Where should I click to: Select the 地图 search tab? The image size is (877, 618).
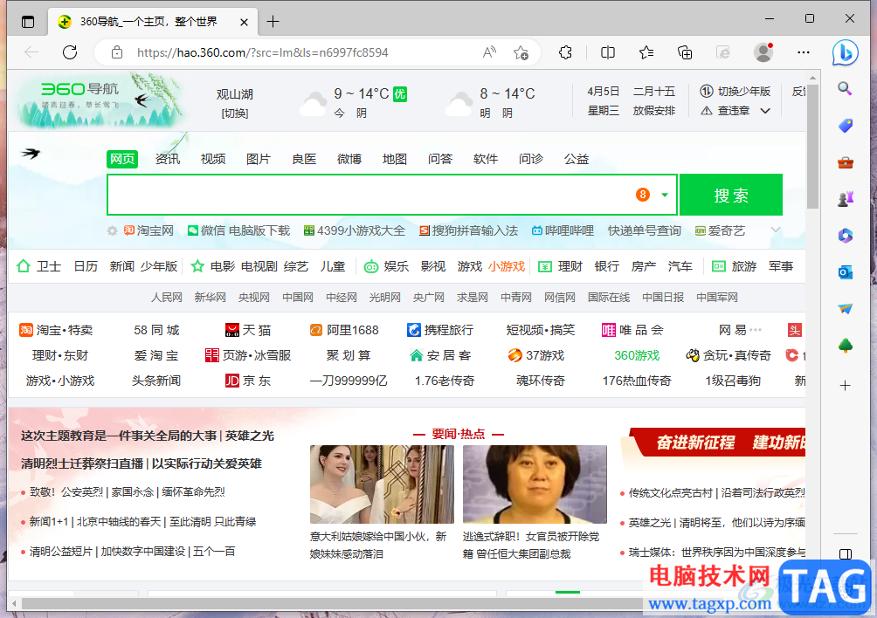click(x=394, y=159)
